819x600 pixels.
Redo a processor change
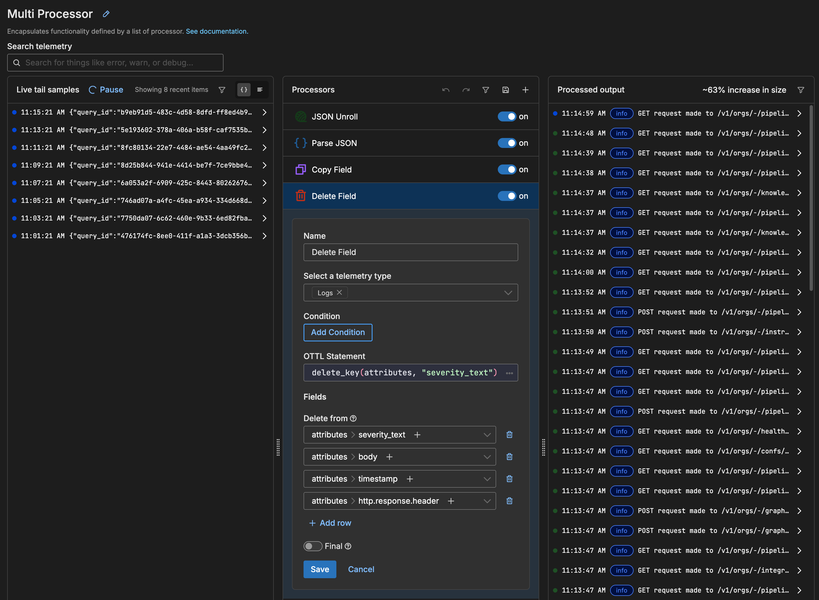click(x=466, y=90)
